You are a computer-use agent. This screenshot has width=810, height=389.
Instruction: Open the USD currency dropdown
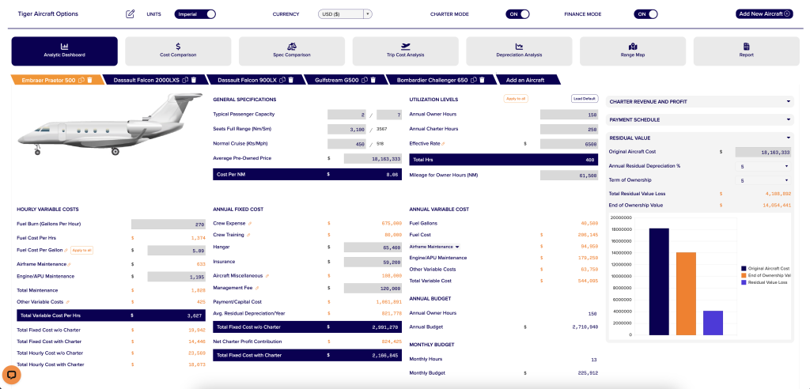[x=345, y=14]
